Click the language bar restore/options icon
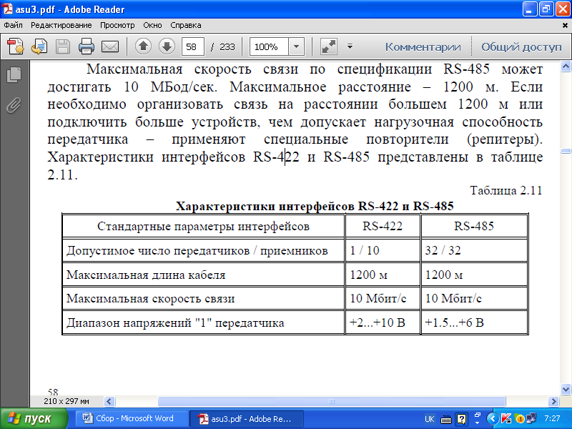The image size is (572, 429). pos(477,415)
